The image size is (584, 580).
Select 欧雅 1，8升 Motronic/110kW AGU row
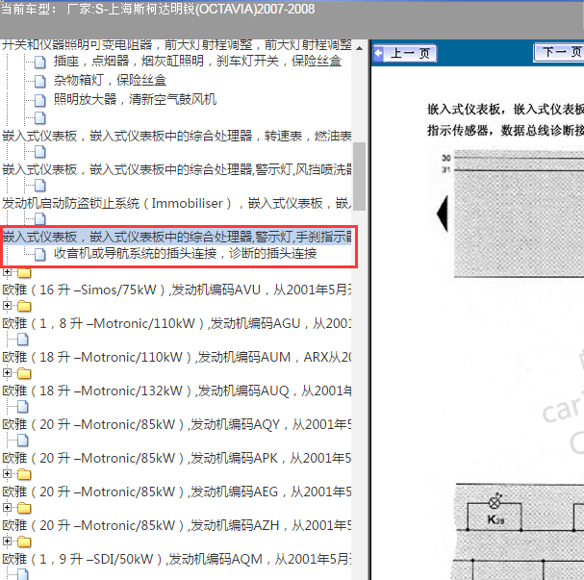pos(177,323)
